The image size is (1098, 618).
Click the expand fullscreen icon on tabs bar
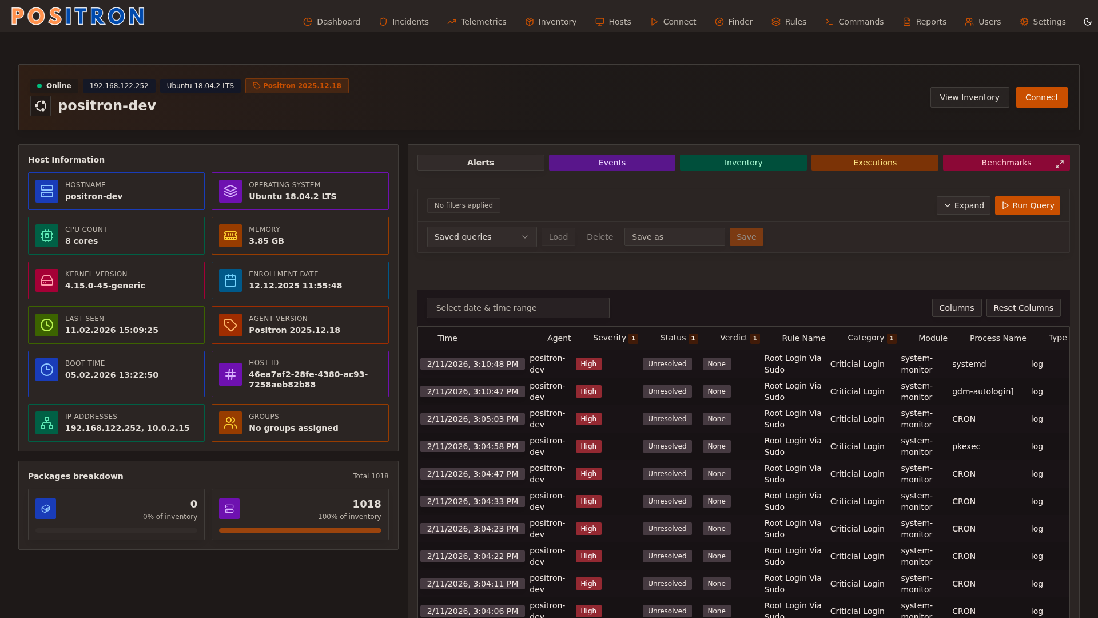(1060, 164)
